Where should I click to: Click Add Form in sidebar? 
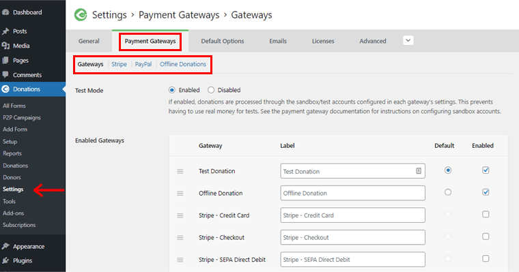[x=15, y=130]
